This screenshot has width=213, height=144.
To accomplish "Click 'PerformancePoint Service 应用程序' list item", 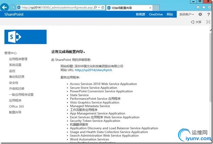I will [x=95, y=98].
